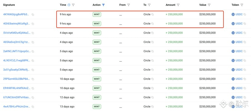The image size is (251, 111).
Task: Click USDC token link in 12 days ago row
Action: 239,97
